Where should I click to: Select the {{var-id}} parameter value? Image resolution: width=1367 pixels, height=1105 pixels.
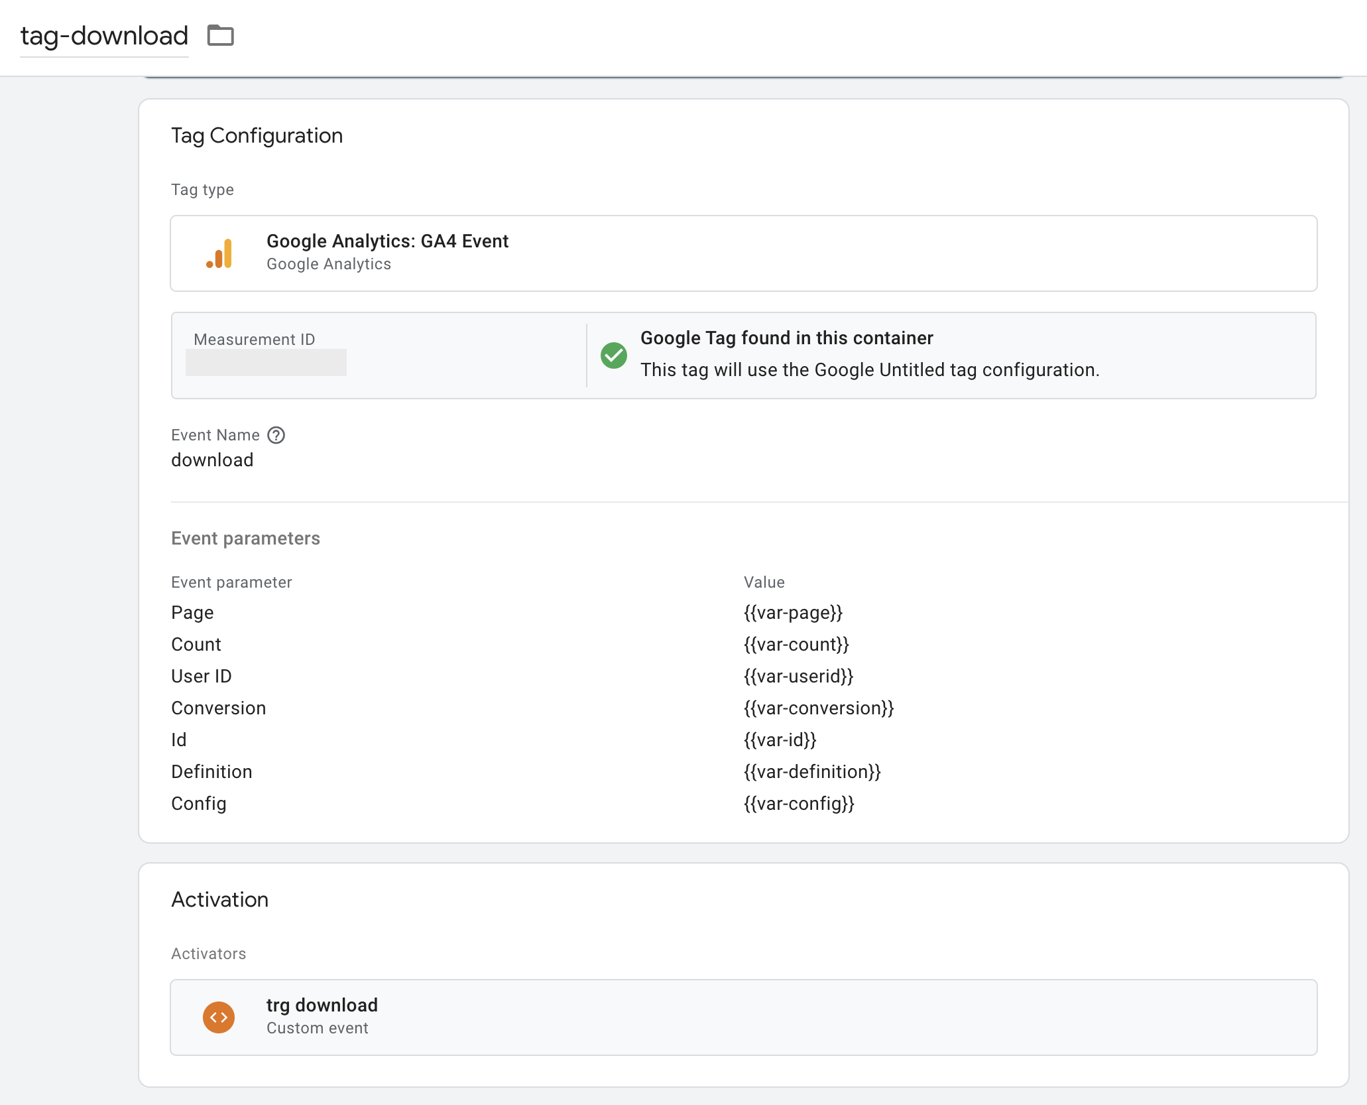(780, 740)
